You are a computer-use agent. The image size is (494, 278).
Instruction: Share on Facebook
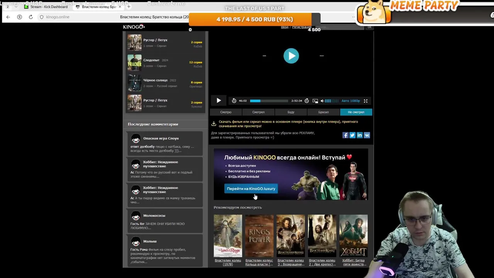tap(345, 135)
